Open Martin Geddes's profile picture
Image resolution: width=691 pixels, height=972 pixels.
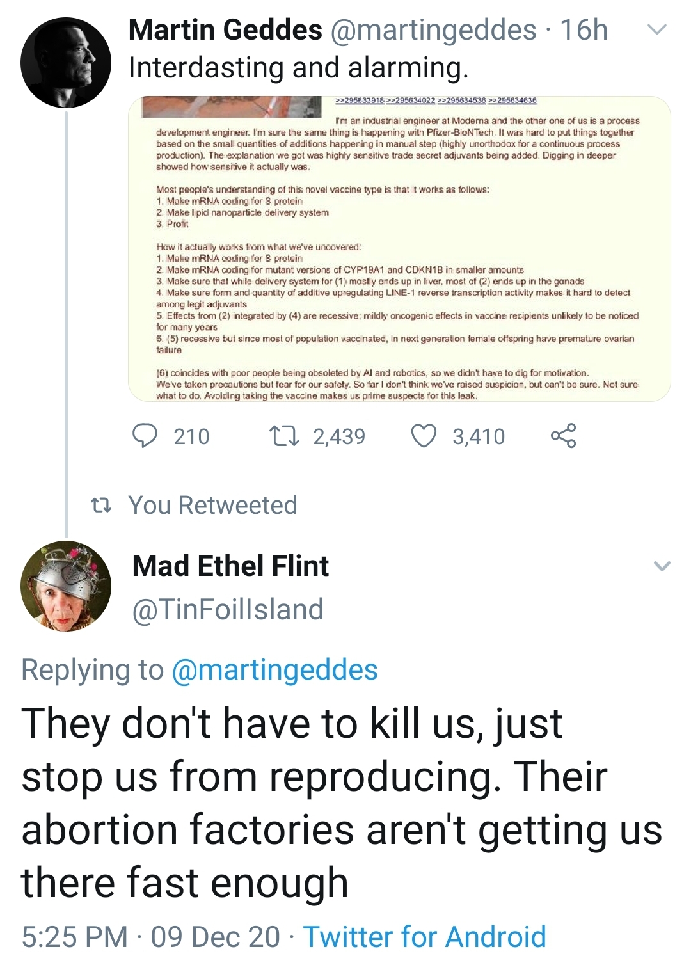point(66,63)
